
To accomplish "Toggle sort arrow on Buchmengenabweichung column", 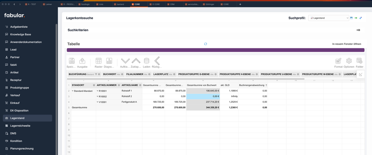I will point(266,85).
